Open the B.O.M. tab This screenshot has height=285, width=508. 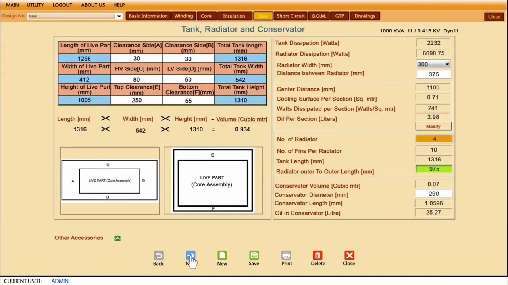319,16
